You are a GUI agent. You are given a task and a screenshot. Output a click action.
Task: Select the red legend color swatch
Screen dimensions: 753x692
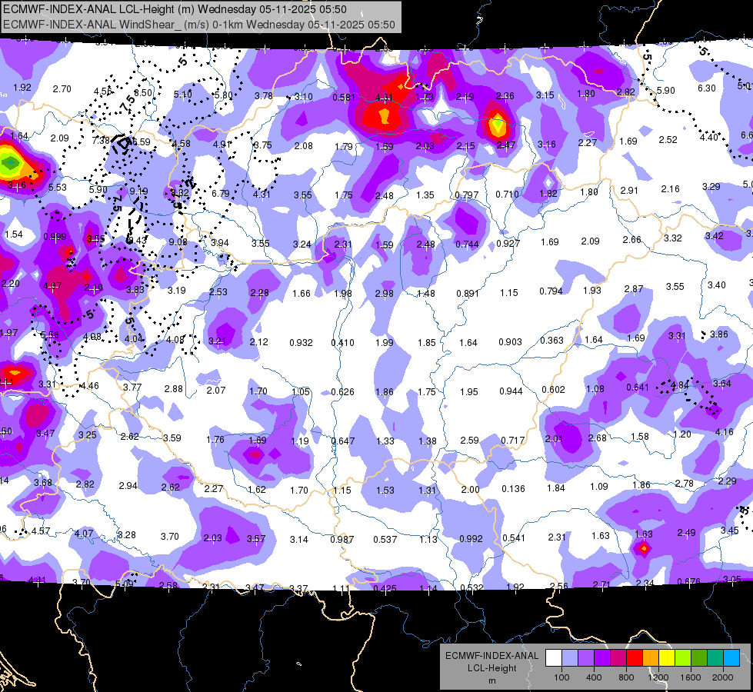coord(635,657)
